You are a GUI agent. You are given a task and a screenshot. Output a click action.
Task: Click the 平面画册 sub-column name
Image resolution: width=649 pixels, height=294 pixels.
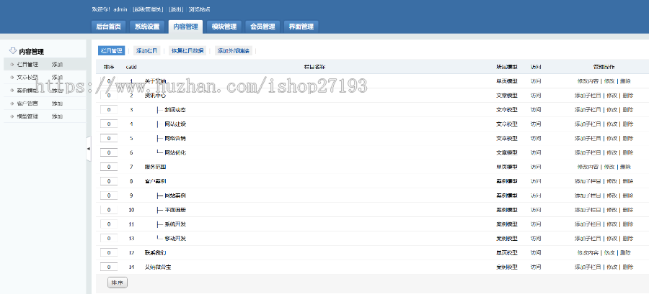point(175,210)
